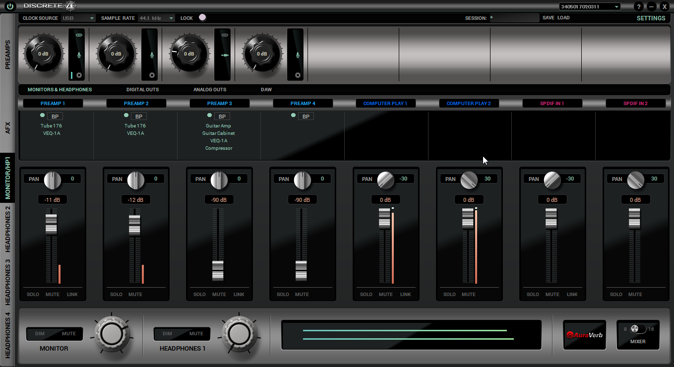Image resolution: width=674 pixels, height=367 pixels.
Task: Click SPDIF In 1 channel header
Action: tap(552, 104)
